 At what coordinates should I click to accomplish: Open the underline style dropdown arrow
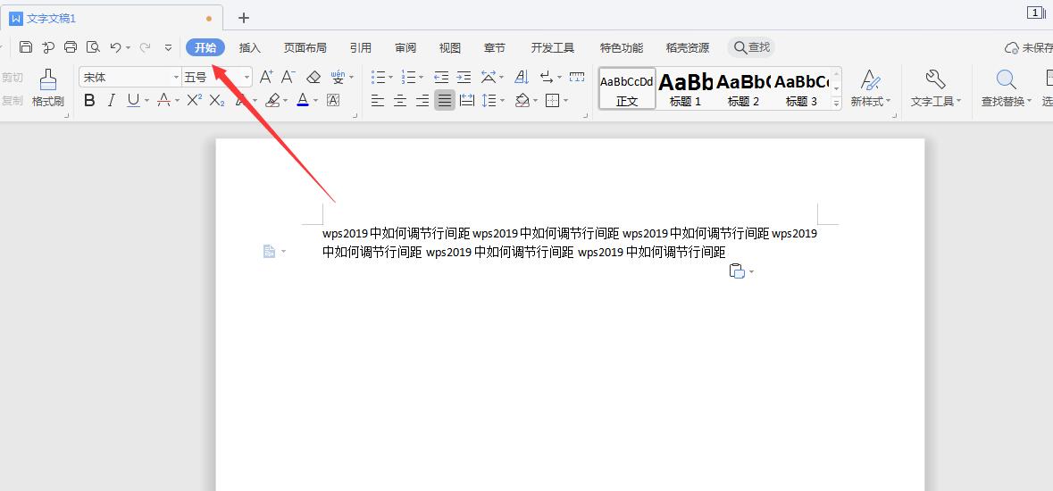point(147,102)
